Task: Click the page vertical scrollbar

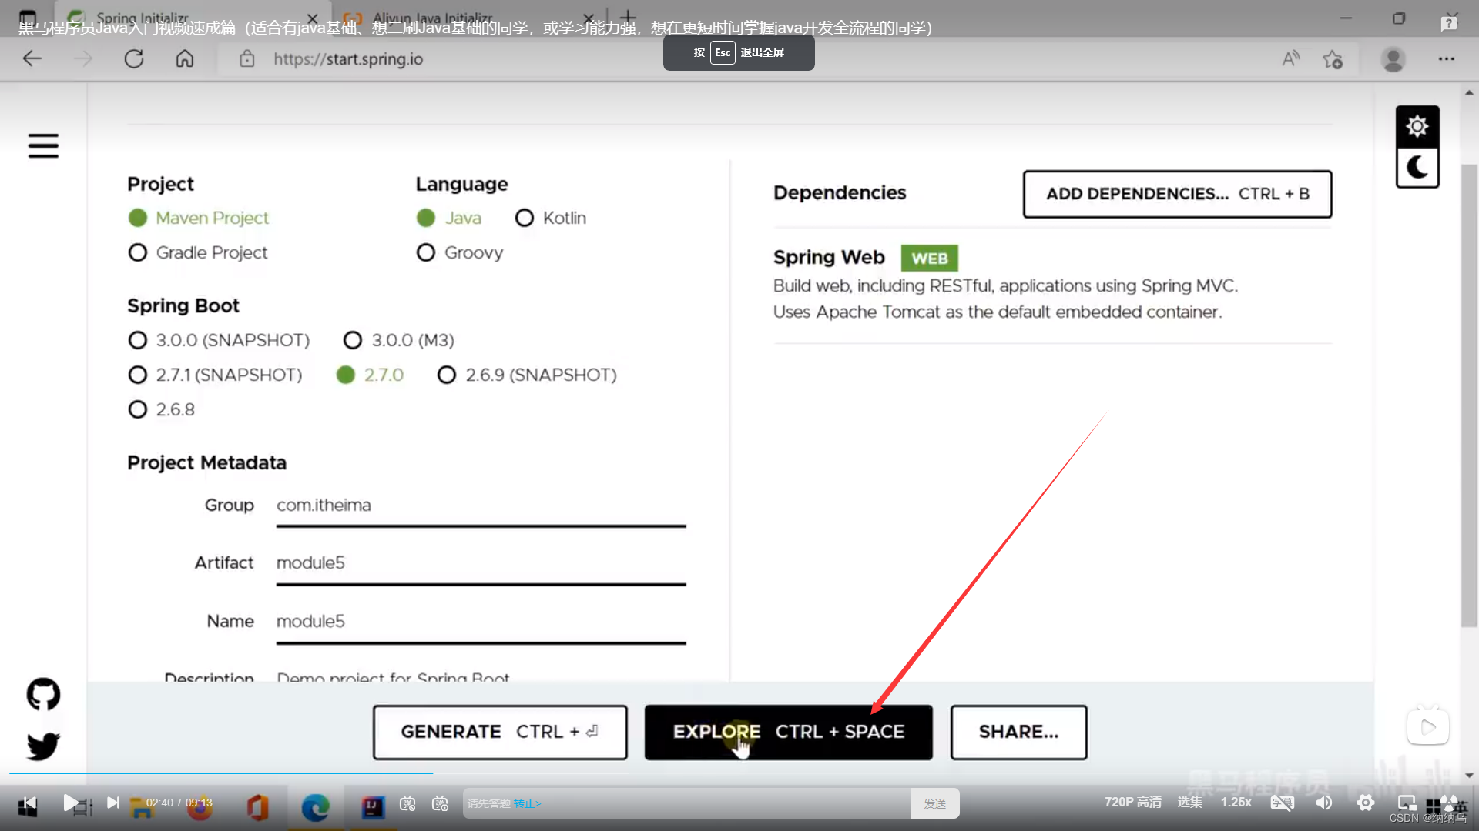Action: [1469, 395]
